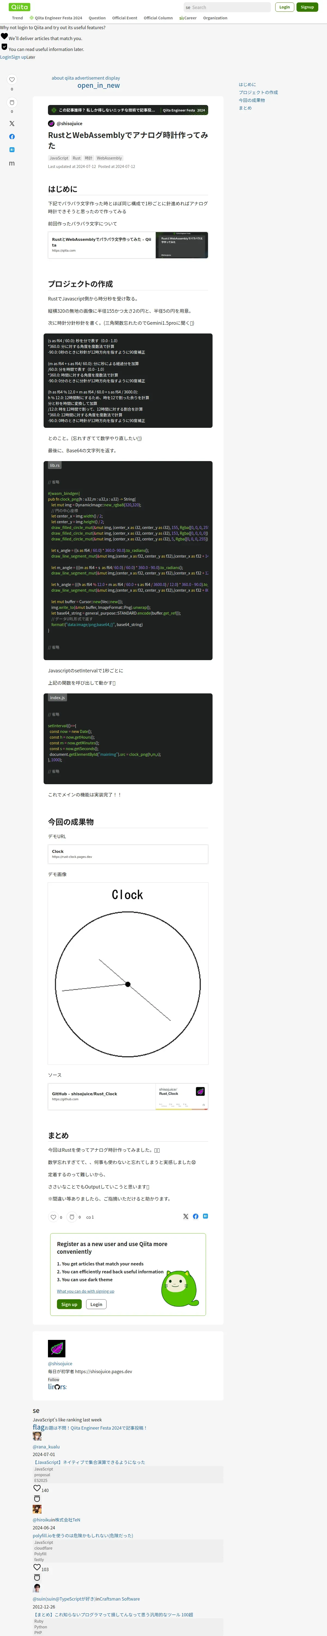Focus the Search input field
The image size is (327, 1636).
[227, 8]
